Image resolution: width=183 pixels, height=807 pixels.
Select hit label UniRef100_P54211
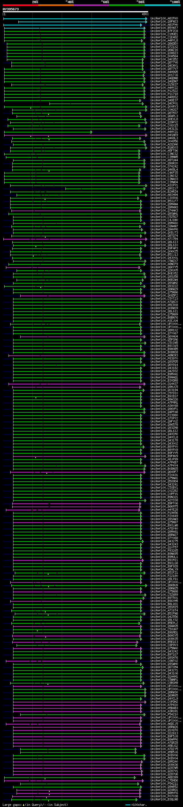point(164,784)
